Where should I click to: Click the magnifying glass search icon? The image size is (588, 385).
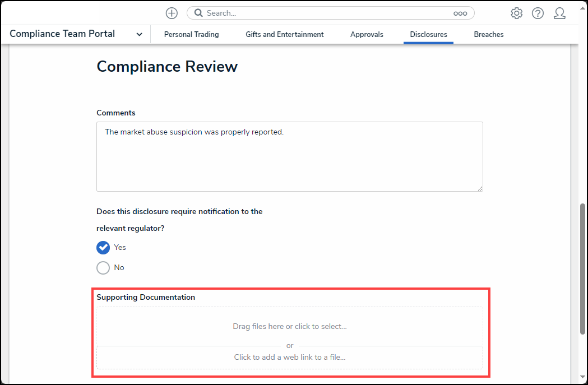tap(198, 13)
